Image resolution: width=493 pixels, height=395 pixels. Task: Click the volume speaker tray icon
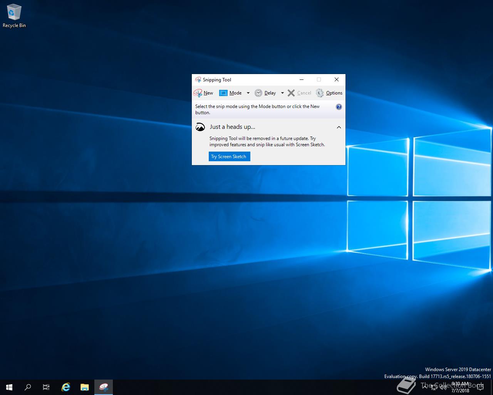click(443, 387)
